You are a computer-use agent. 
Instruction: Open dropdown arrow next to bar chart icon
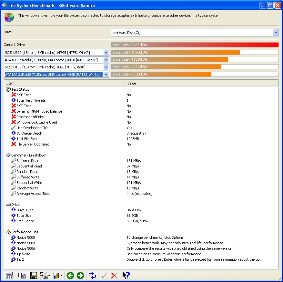click(62, 276)
